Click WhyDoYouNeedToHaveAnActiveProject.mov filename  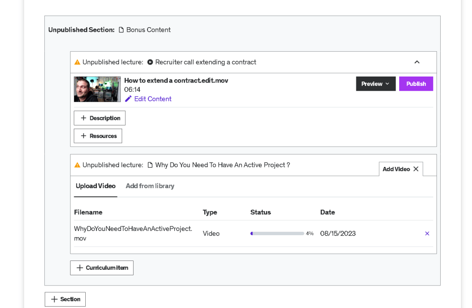click(133, 233)
